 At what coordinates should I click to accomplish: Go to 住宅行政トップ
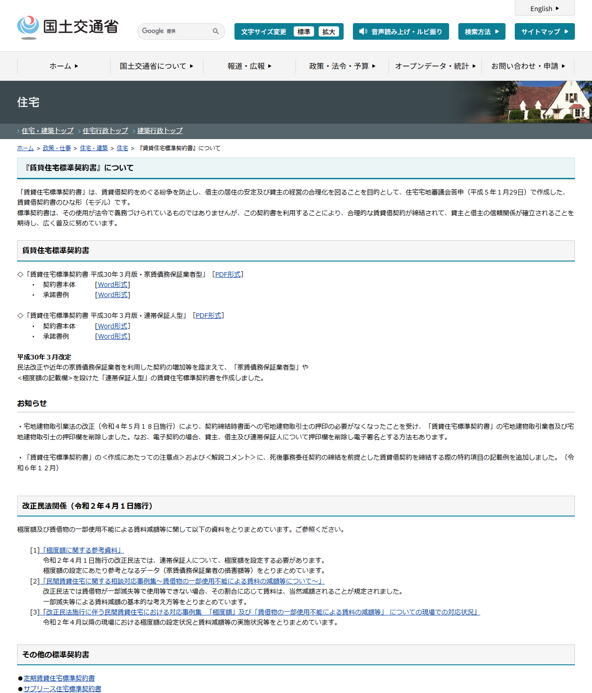[x=105, y=131]
